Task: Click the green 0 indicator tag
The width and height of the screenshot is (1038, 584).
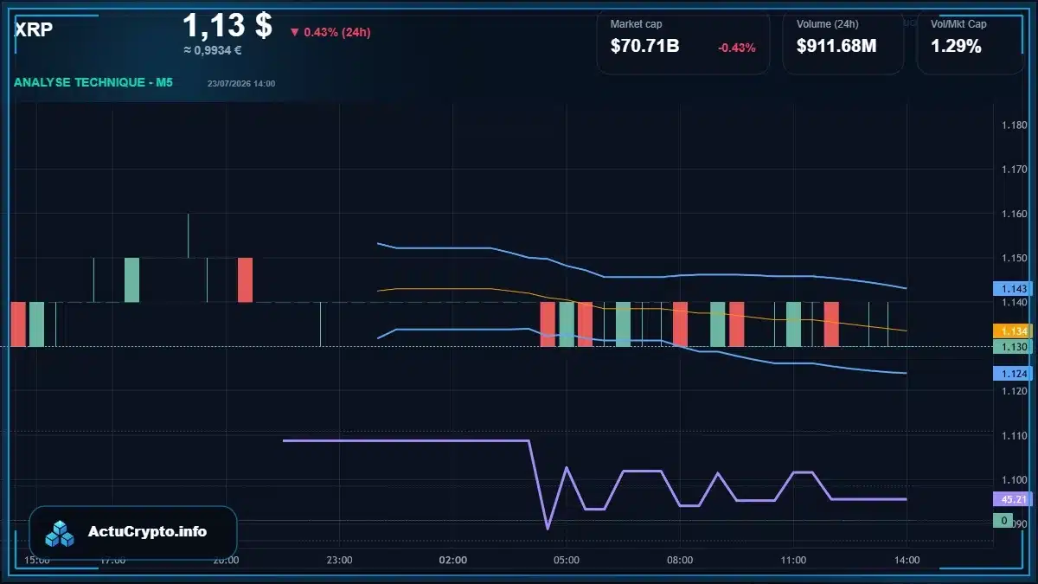Action: tap(1003, 520)
